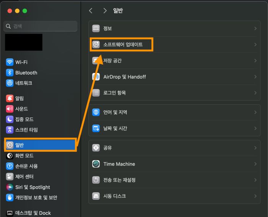Viewport: 268px width, 217px height.
Task: Open 시동 디스크 text label
Action: tap(114, 196)
